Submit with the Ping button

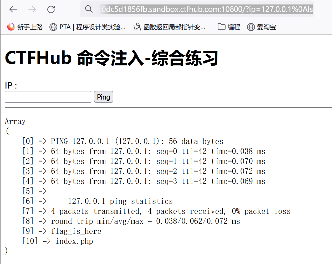coord(104,97)
